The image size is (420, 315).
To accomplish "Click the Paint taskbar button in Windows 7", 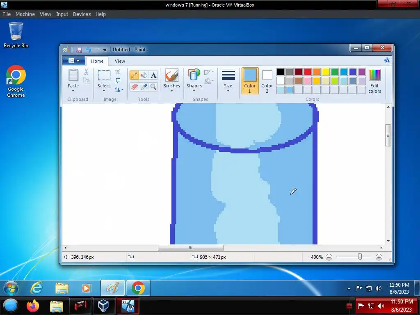I will click(x=113, y=288).
